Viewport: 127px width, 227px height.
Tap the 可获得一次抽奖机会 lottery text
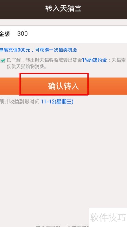coord(56,50)
